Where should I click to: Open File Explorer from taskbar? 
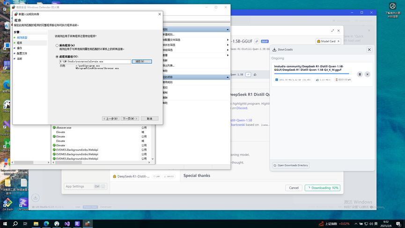pyautogui.click(x=36, y=224)
